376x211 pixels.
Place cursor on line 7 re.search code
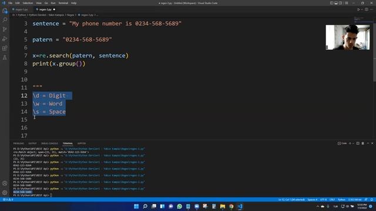point(80,56)
